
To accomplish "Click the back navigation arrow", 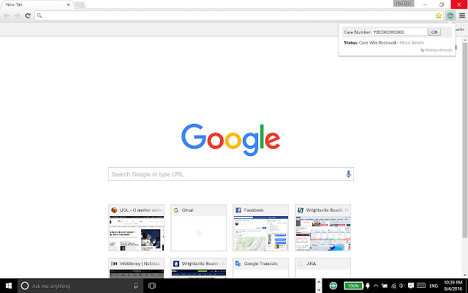I will pos(7,15).
